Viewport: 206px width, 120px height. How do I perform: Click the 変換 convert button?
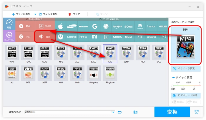(172, 112)
